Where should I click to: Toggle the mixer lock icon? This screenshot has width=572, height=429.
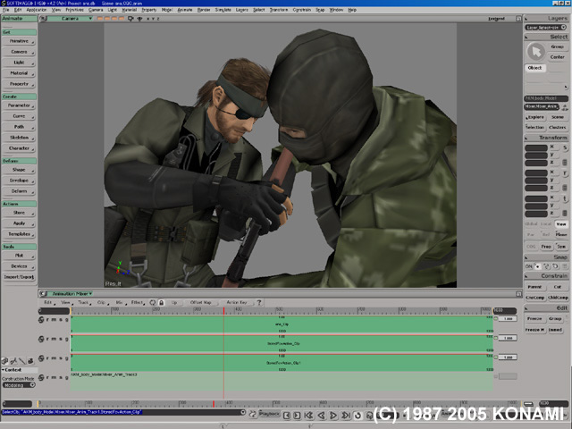point(161,302)
